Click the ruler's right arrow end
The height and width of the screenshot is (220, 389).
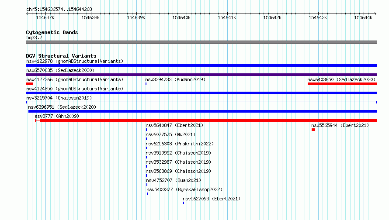375,14
